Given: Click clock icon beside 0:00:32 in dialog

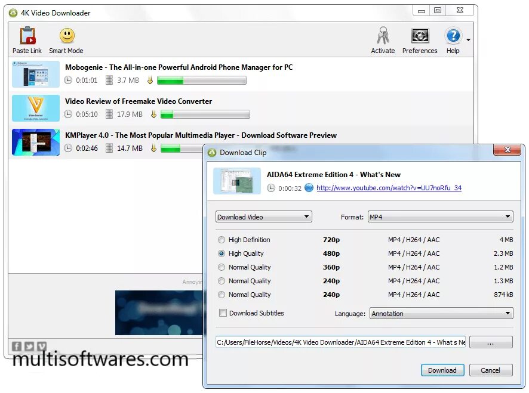Looking at the screenshot, I should [271, 188].
